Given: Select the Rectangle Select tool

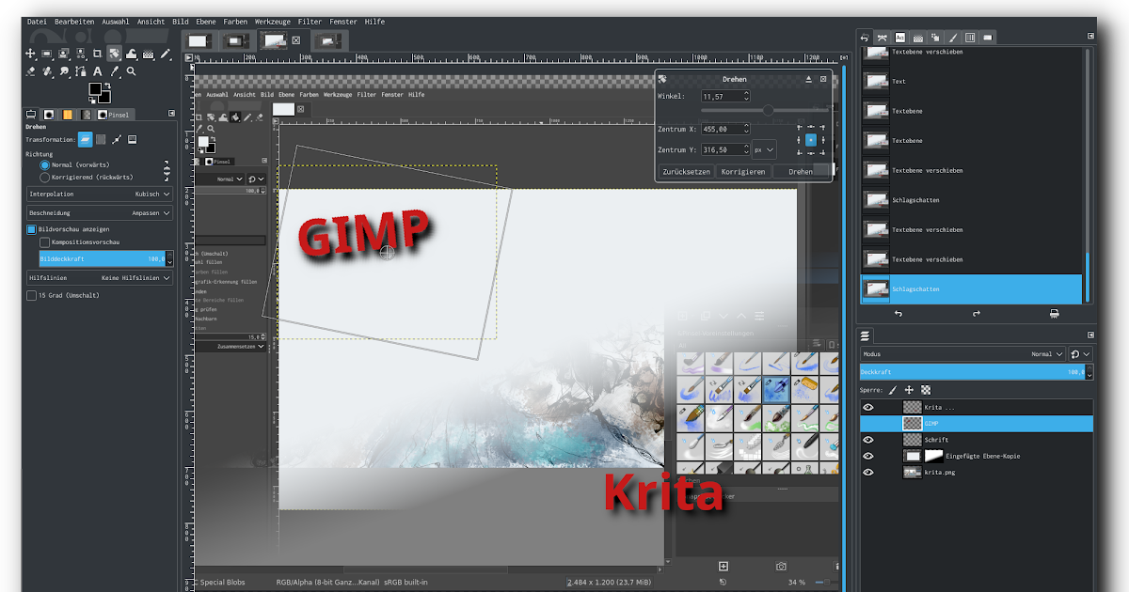Looking at the screenshot, I should click(x=47, y=54).
